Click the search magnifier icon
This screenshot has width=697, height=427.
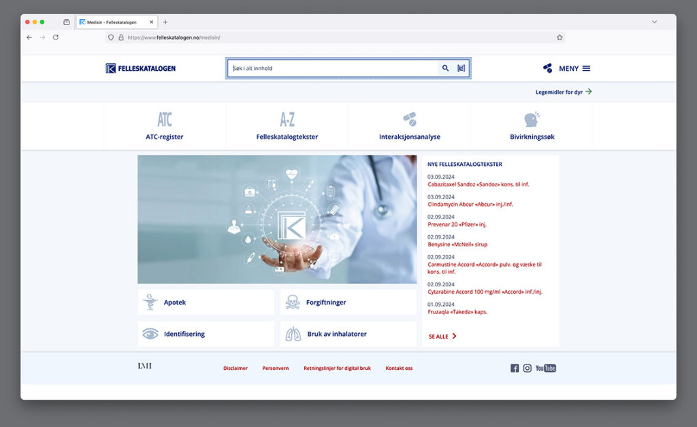click(445, 69)
